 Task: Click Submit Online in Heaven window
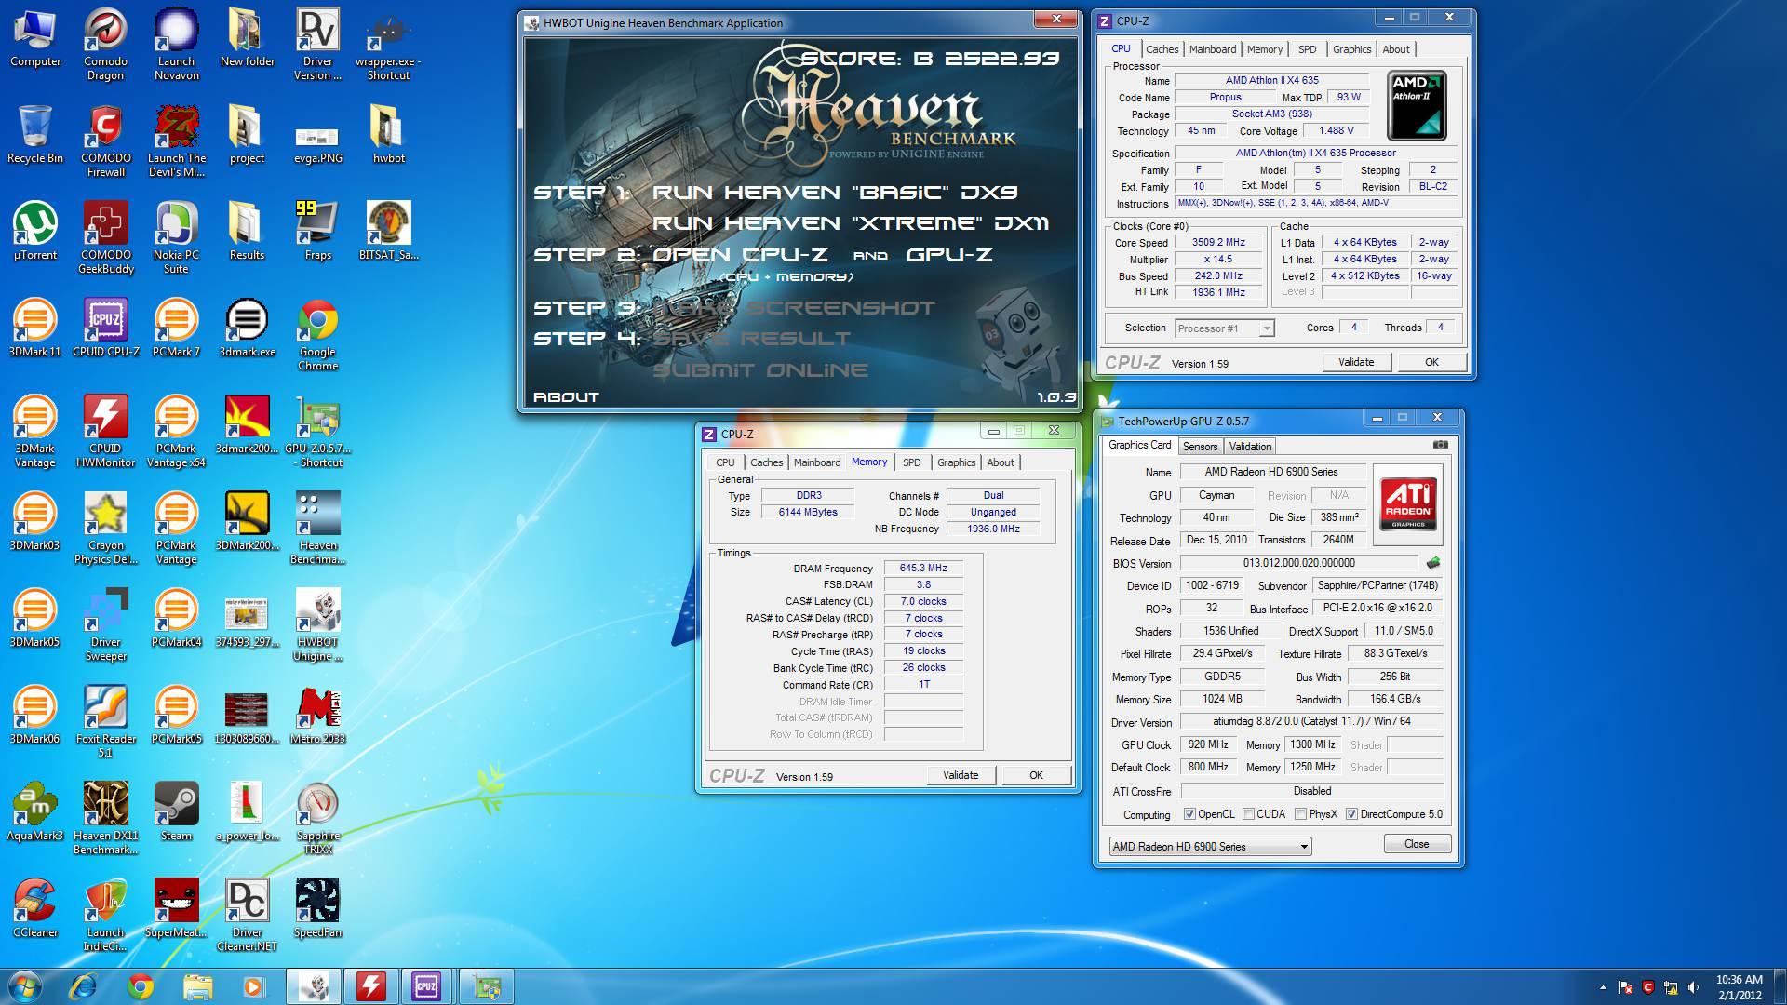(x=760, y=370)
